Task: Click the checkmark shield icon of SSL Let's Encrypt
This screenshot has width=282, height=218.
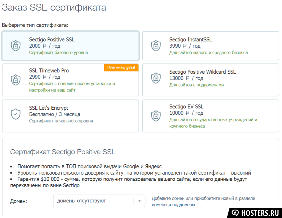Action: point(16,114)
